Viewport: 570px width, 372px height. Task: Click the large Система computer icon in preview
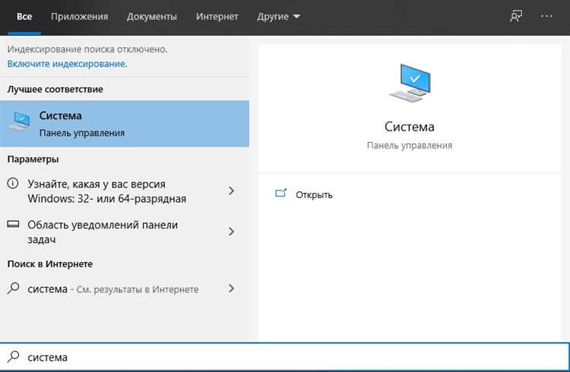tap(410, 83)
